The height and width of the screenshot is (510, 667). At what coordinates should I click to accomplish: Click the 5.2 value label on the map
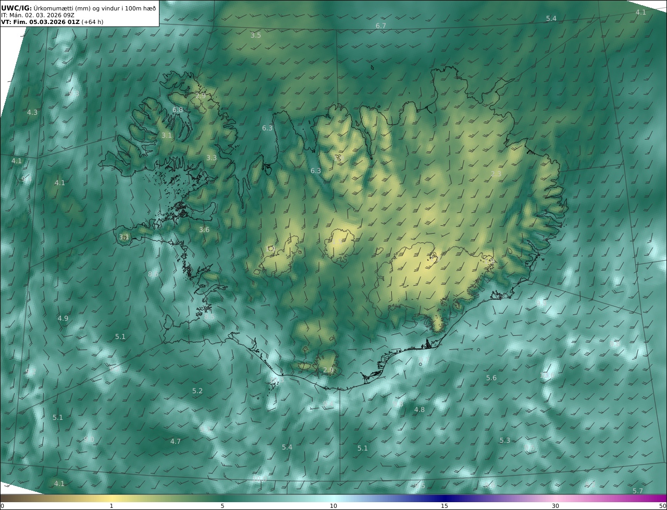click(197, 391)
